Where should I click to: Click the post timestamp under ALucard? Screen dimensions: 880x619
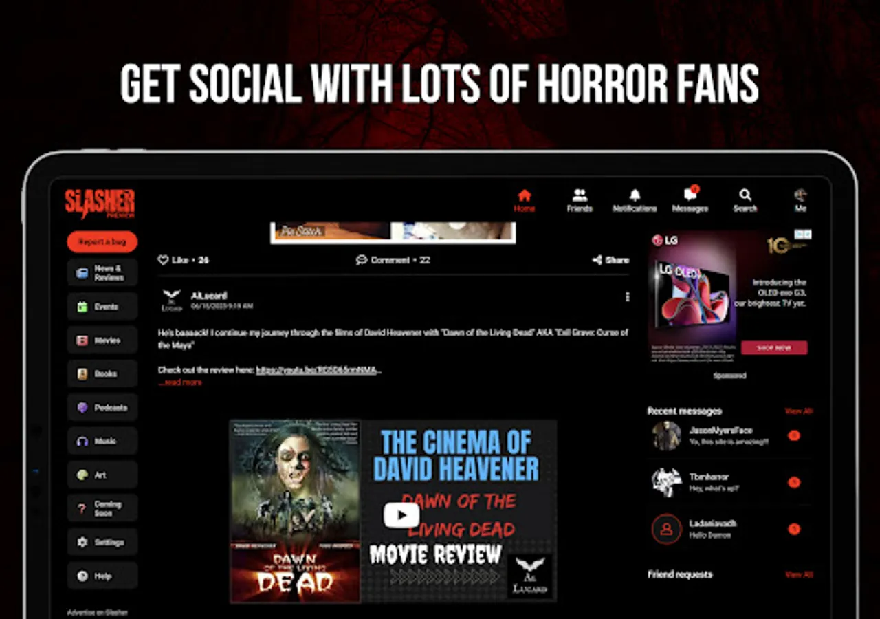pos(222,306)
